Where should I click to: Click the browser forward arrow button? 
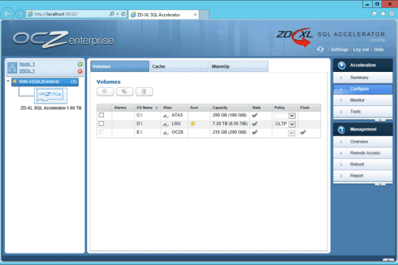click(x=20, y=14)
